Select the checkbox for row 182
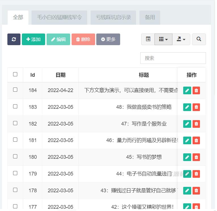The height and width of the screenshot is (211, 217). pos(15,123)
